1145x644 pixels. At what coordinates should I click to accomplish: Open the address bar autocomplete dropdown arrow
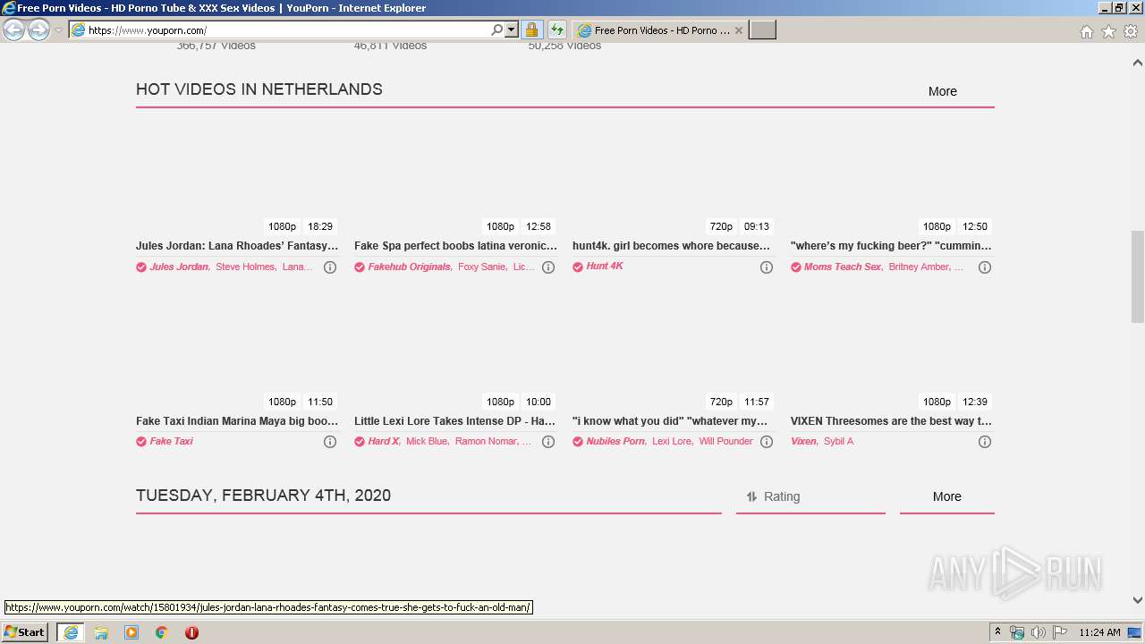(x=512, y=30)
